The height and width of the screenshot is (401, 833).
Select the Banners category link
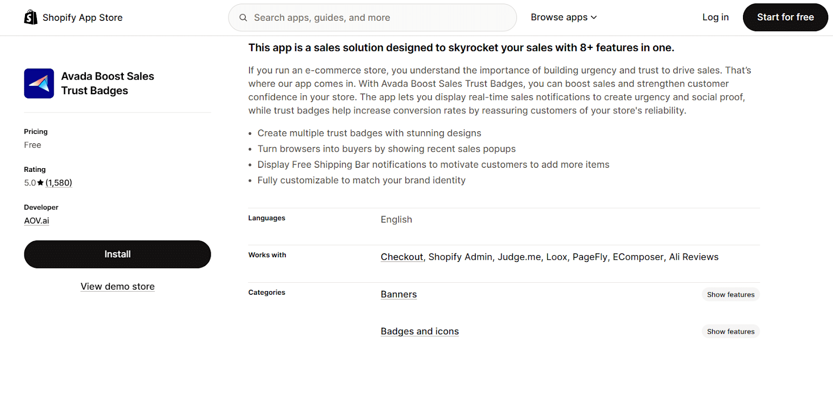(398, 294)
